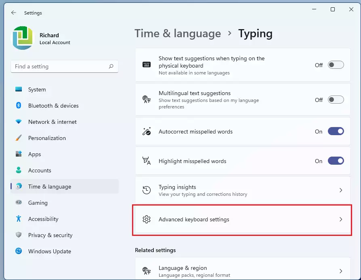Click the Related settings heading
This screenshot has height=280, width=361.
[155, 250]
